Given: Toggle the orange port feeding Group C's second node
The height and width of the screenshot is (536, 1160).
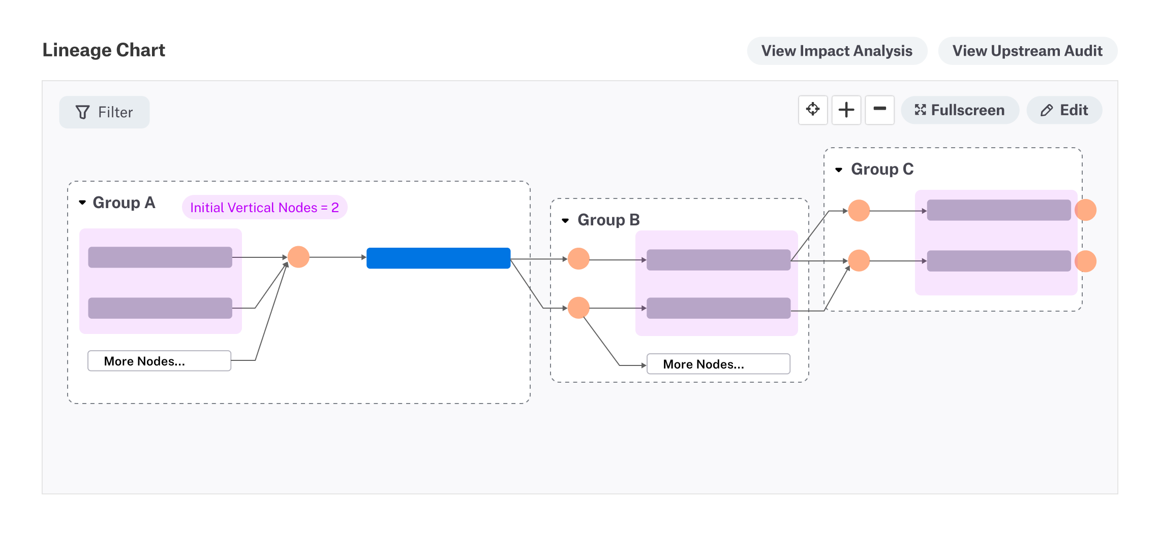Looking at the screenshot, I should click(858, 261).
